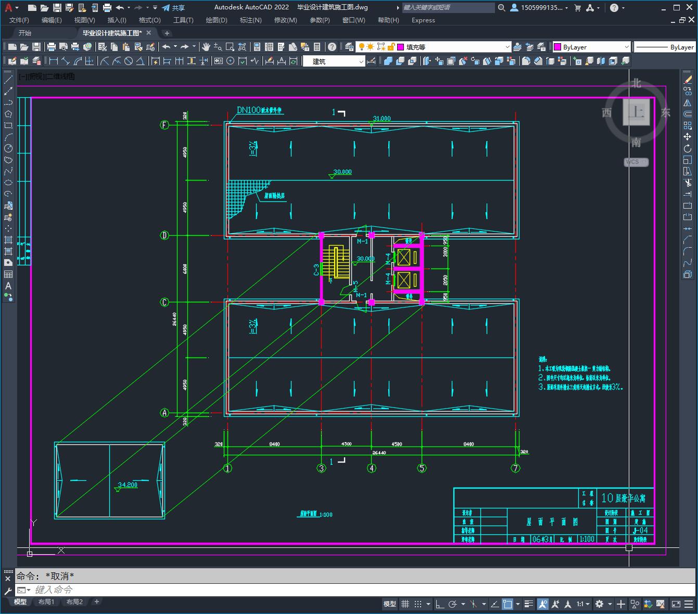Select the Pan (hand) tool

pyautogui.click(x=206, y=47)
